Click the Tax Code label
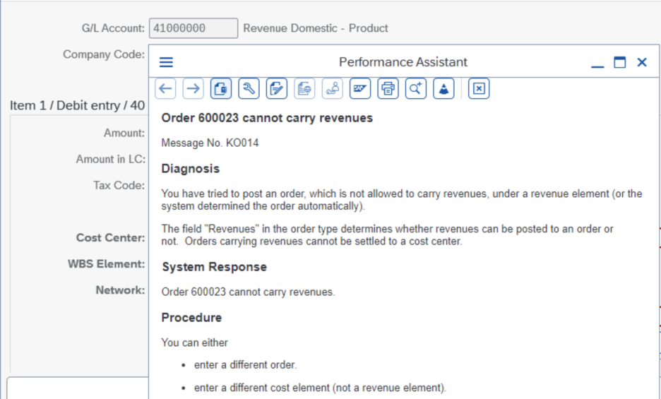Viewport: 661px width, 399px height. (x=119, y=185)
